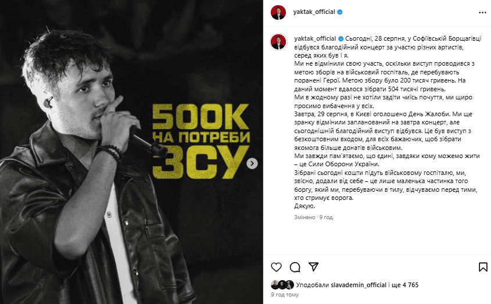Open slavademin_official profile from likes line
This screenshot has width=491, height=304.
(x=359, y=285)
